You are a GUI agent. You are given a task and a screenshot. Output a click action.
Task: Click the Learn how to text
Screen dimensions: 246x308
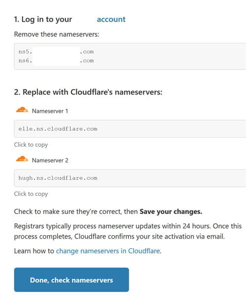tap(34, 251)
